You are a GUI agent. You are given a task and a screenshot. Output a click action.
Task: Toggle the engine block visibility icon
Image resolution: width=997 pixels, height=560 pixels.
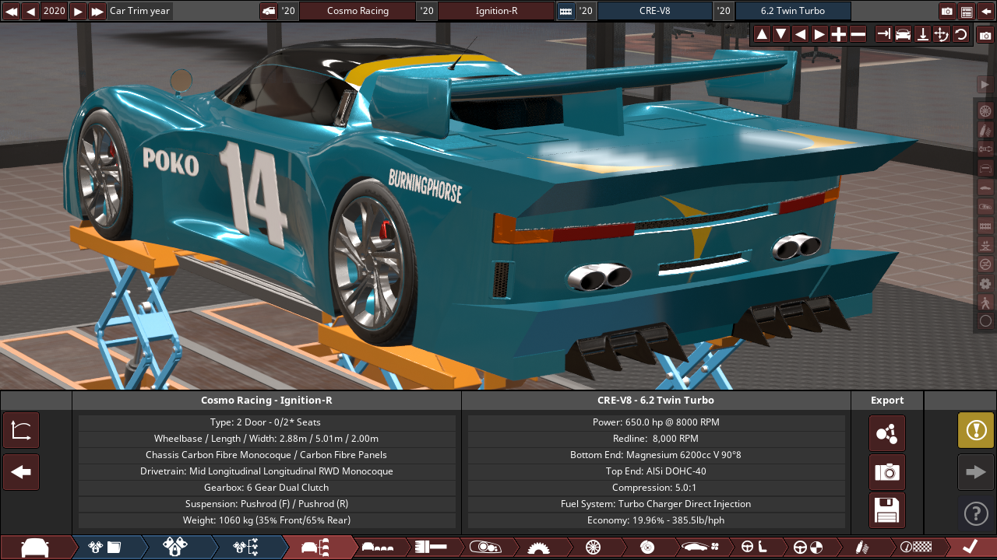pyautogui.click(x=985, y=226)
